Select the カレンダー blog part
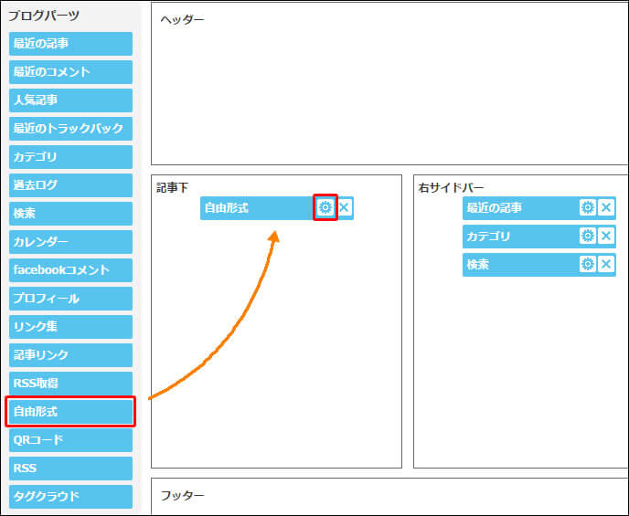 [70, 242]
